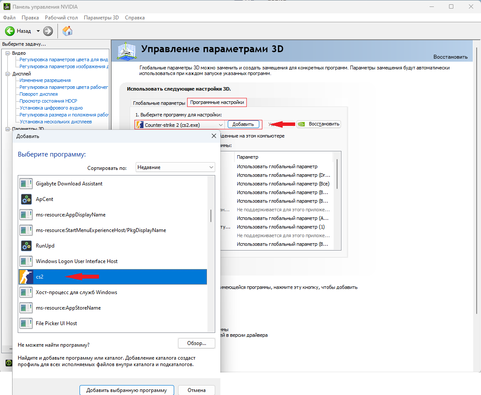The image size is (481, 395).
Task: Open the Back button history dropdown arrow
Action: pos(38,31)
